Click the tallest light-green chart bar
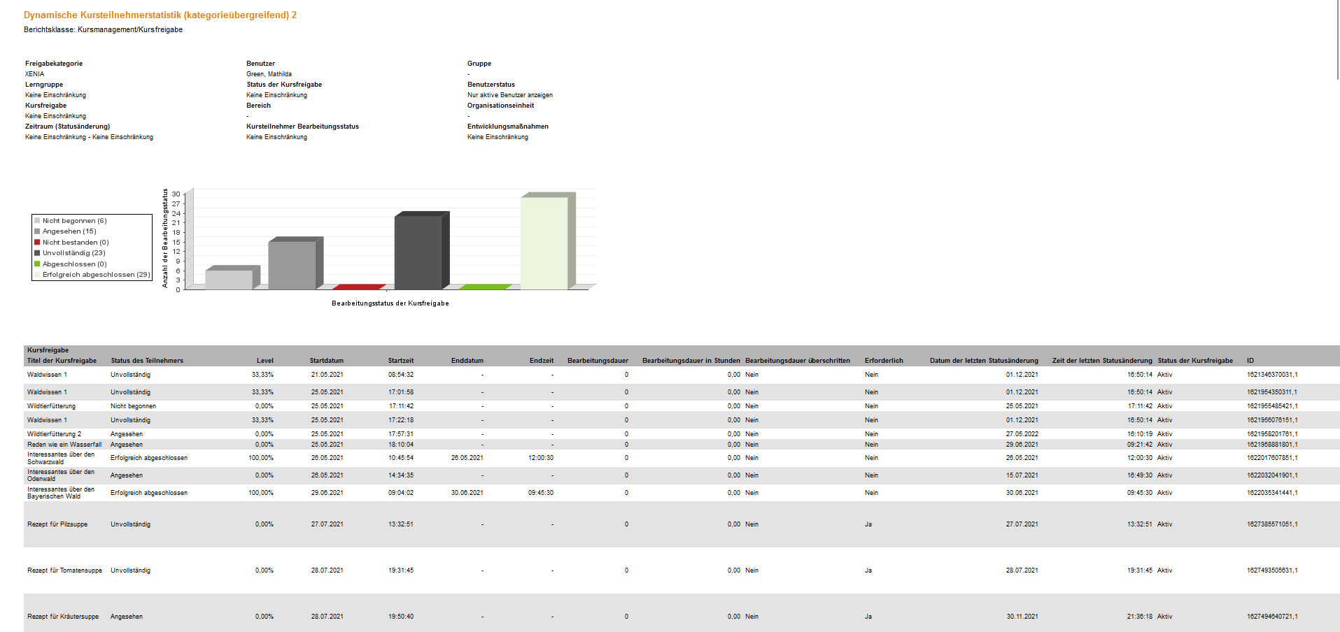Viewport: 1340px width, 632px height. (544, 243)
